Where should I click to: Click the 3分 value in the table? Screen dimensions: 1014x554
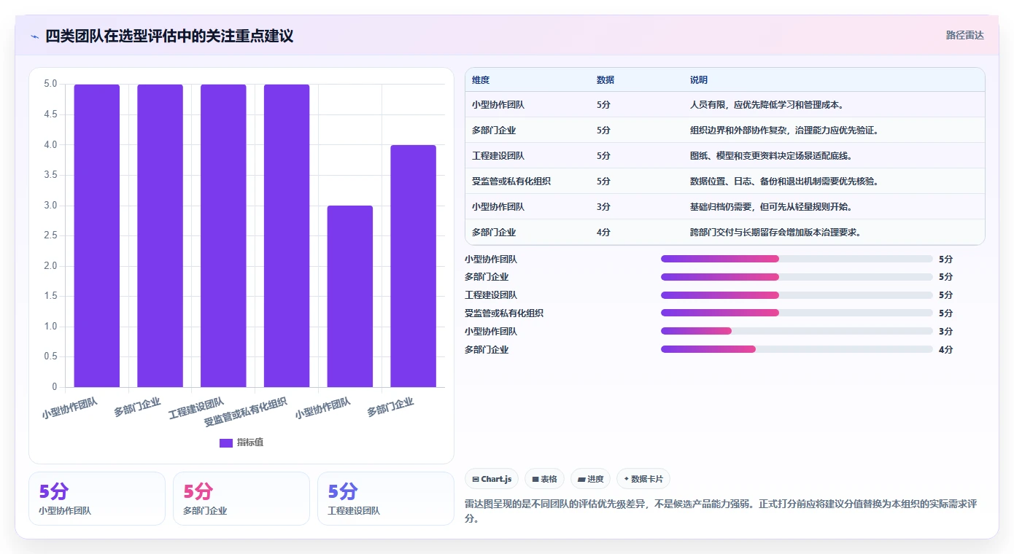pyautogui.click(x=603, y=207)
